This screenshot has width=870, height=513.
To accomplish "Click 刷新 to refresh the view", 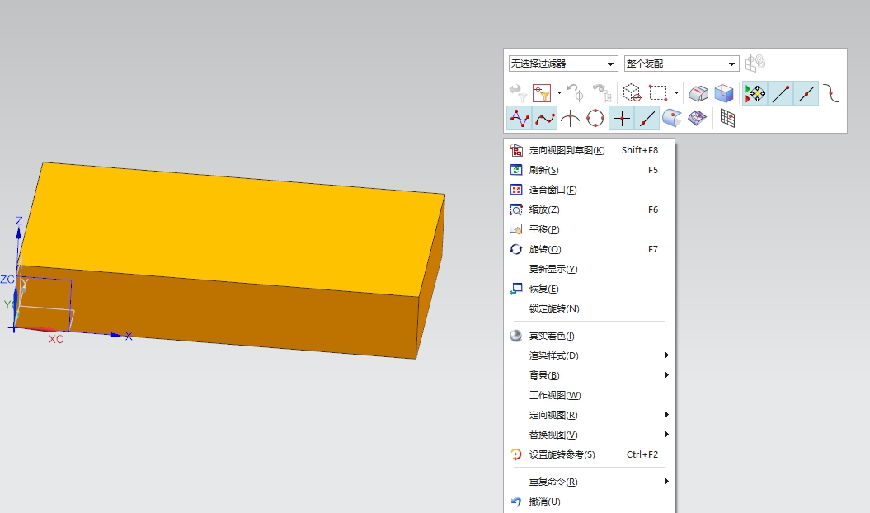I will (x=542, y=170).
